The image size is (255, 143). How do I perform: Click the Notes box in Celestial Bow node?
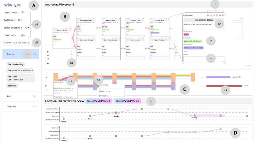(x=204, y=59)
